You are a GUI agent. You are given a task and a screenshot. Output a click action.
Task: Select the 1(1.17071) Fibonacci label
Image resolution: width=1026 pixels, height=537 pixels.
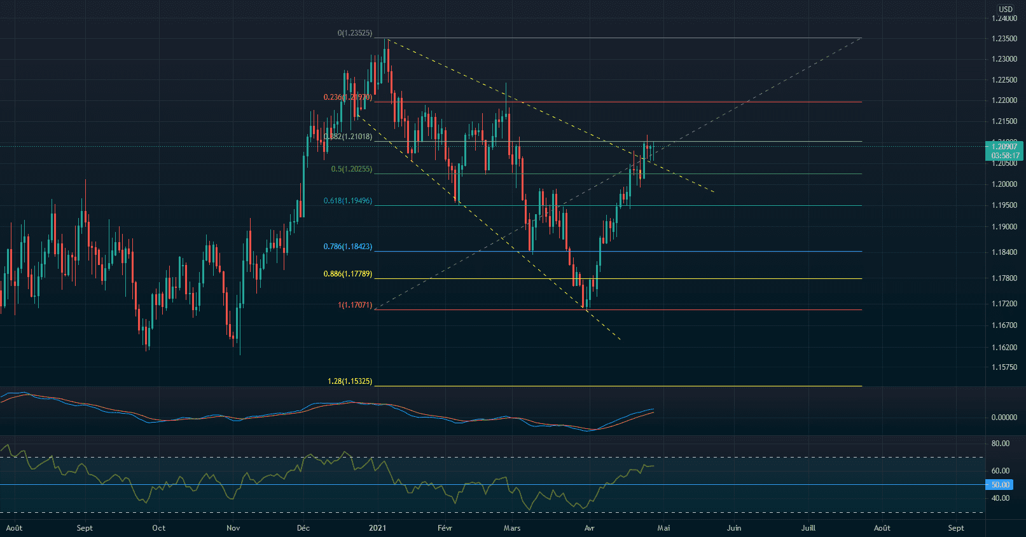click(x=355, y=305)
